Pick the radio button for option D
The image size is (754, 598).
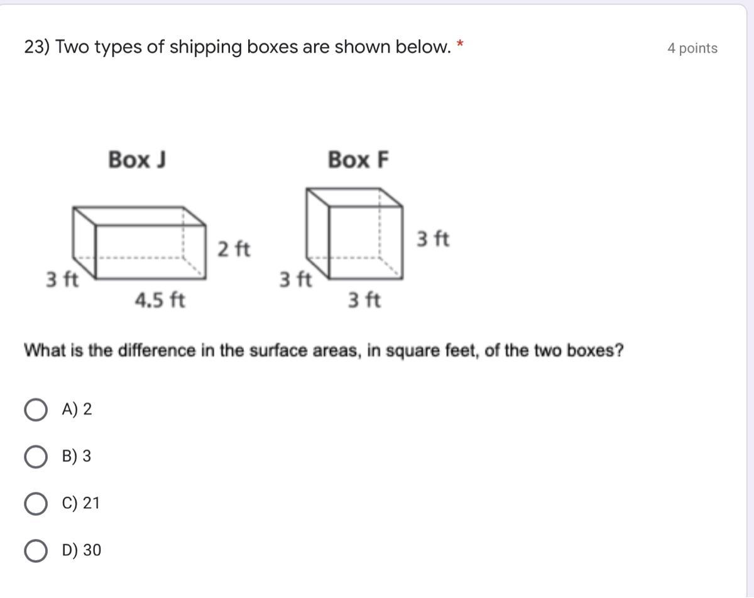(36, 551)
